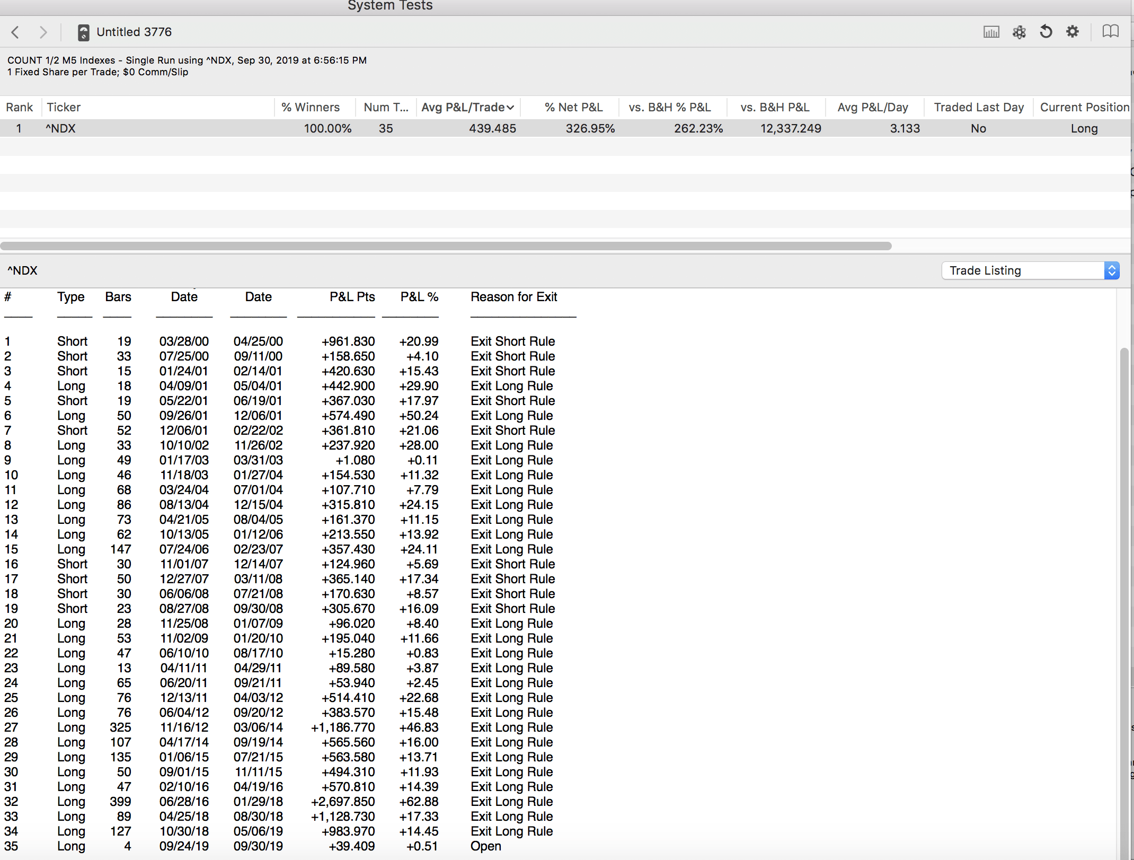The height and width of the screenshot is (860, 1134).
Task: Click the vs. B&H % P&L header
Action: pyautogui.click(x=669, y=108)
